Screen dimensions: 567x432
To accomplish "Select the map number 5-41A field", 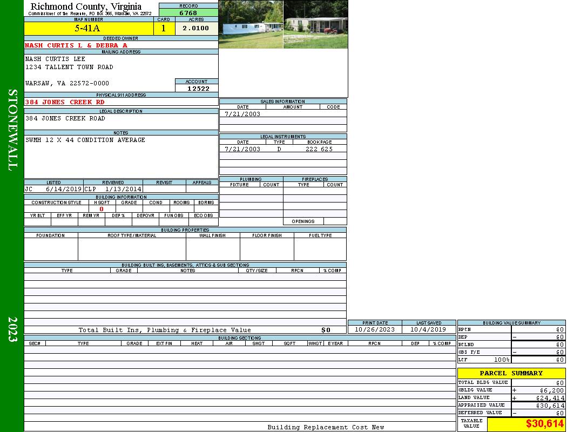I will click(x=88, y=29).
